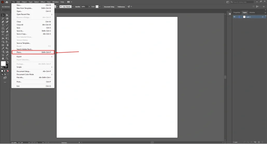Click Layer 1 target circle

coord(263,17)
